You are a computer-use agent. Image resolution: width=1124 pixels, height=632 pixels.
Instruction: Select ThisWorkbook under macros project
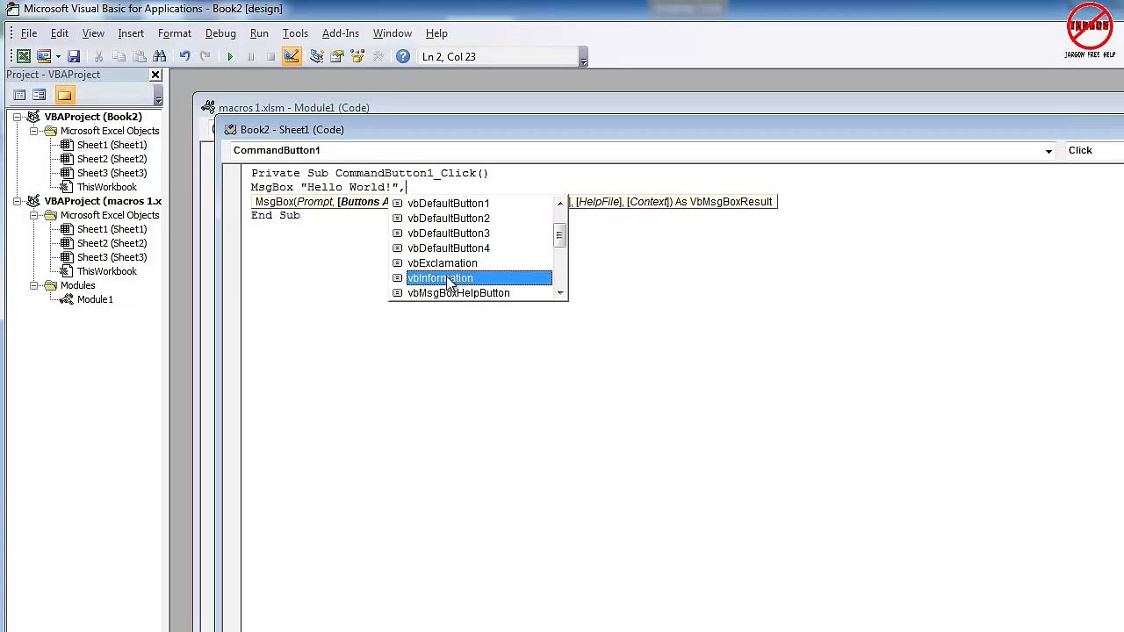point(106,271)
